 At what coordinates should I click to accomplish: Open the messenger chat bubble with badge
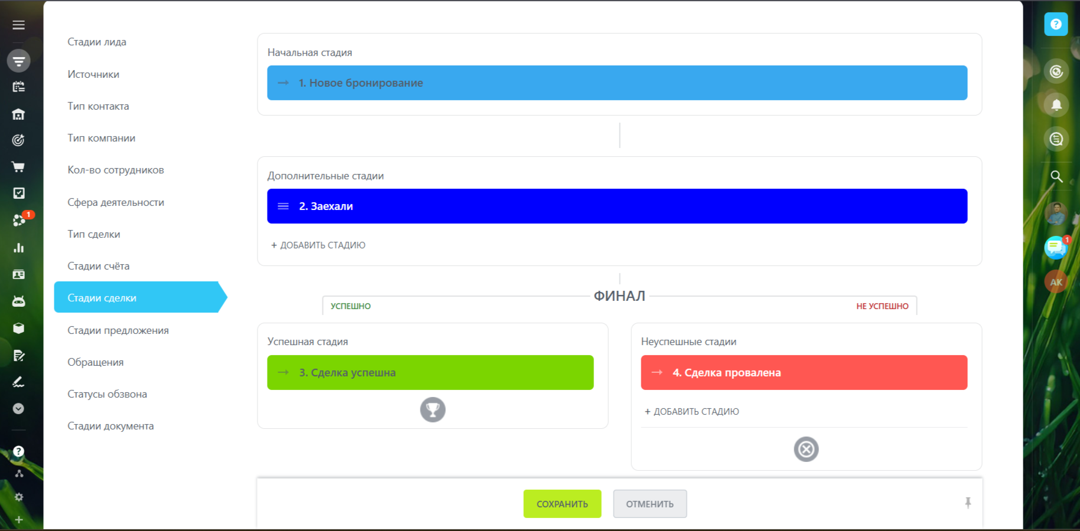(1057, 247)
